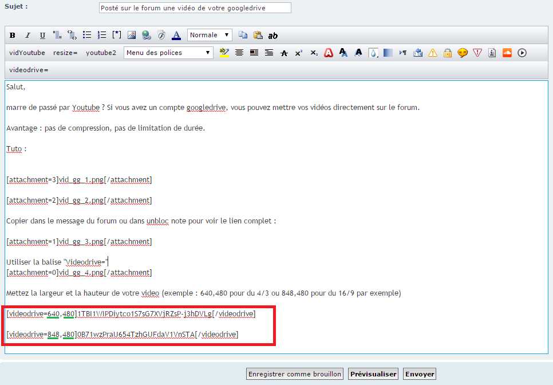Toggle bold text formatting
Image resolution: width=553 pixels, height=385 pixels.
(13, 36)
